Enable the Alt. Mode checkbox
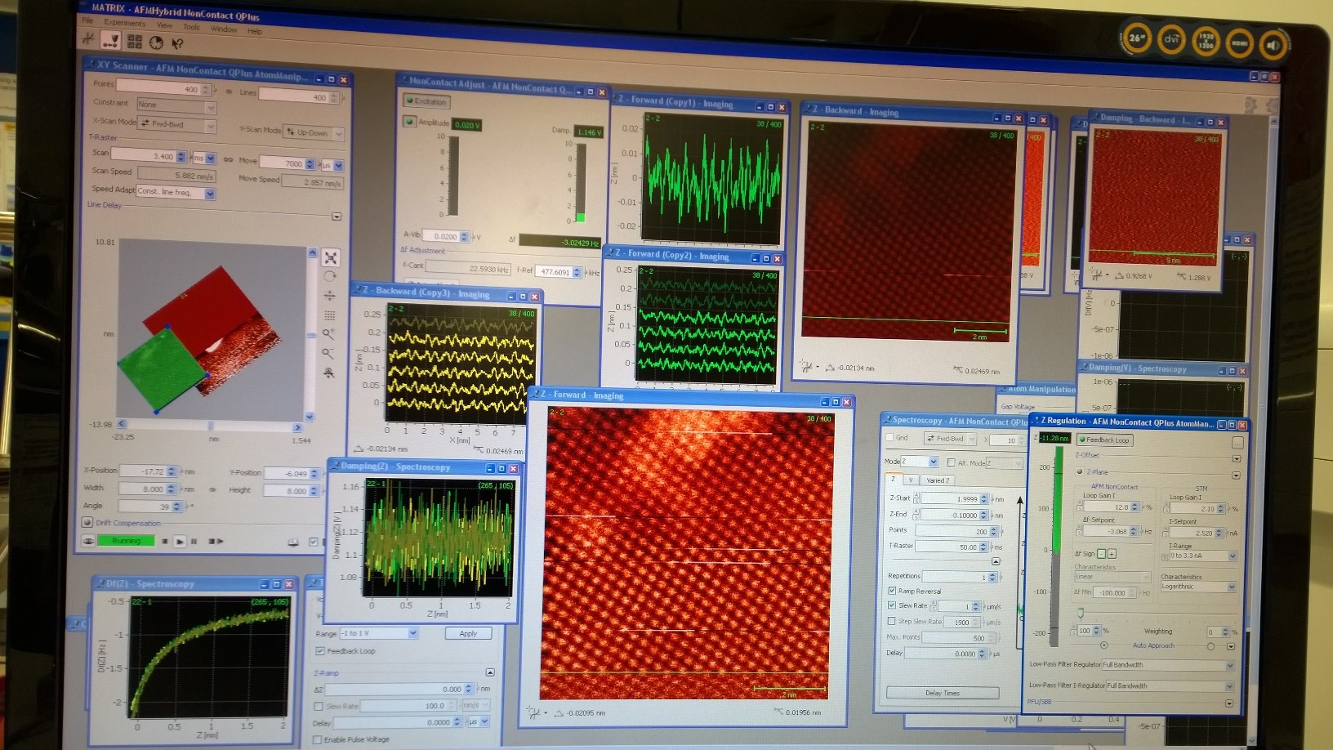 [951, 462]
